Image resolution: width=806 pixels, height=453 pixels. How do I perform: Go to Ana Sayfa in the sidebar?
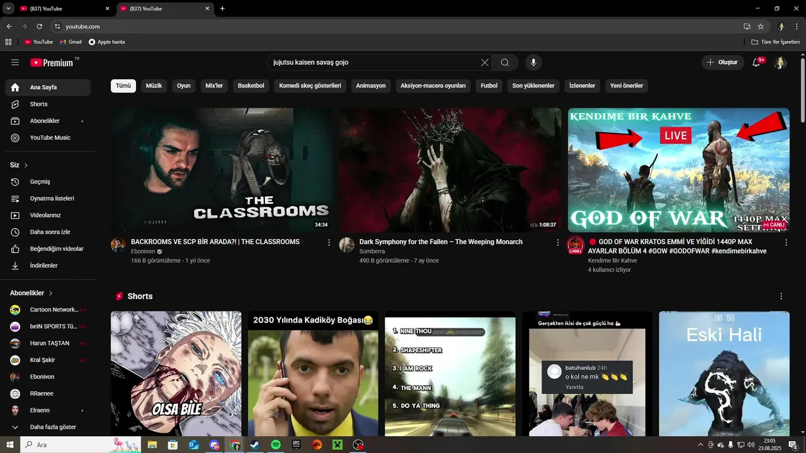tap(48, 87)
